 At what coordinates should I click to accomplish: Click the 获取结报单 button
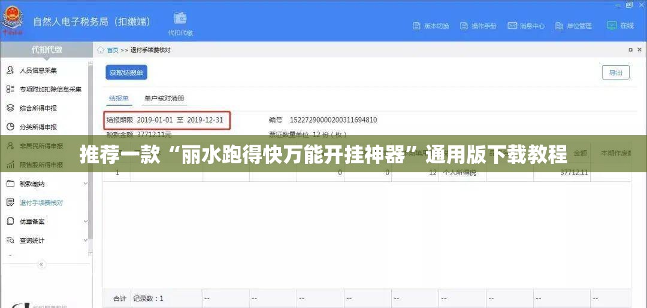(126, 72)
